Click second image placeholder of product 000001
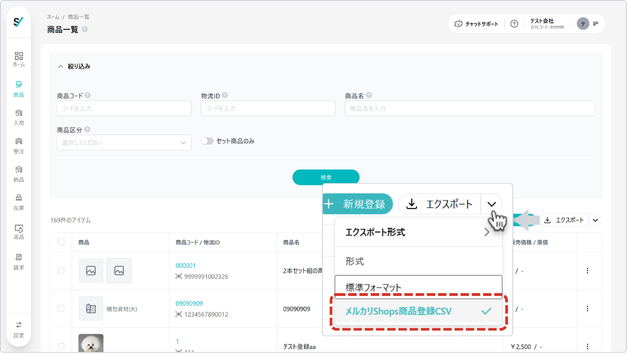The image size is (627, 354). [x=119, y=271]
